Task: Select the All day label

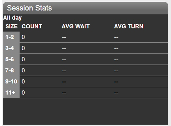Action: 12,18
